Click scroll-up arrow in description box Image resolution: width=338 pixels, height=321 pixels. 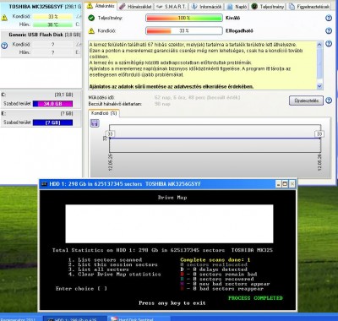(319, 45)
